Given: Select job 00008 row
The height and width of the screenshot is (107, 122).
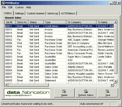Looking at the screenshot, I should (59, 47).
